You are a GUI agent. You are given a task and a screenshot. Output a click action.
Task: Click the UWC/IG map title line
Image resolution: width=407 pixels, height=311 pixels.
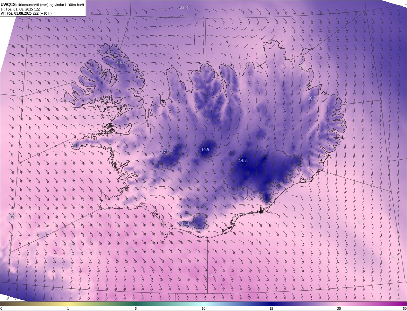coord(42,4)
